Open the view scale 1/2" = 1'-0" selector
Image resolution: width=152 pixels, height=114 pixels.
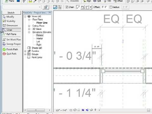tap(61, 110)
